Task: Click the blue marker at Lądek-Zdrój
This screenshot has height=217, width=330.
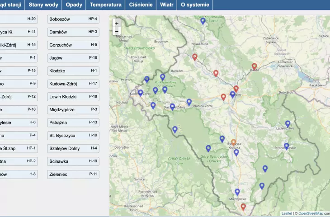Action: (288, 124)
